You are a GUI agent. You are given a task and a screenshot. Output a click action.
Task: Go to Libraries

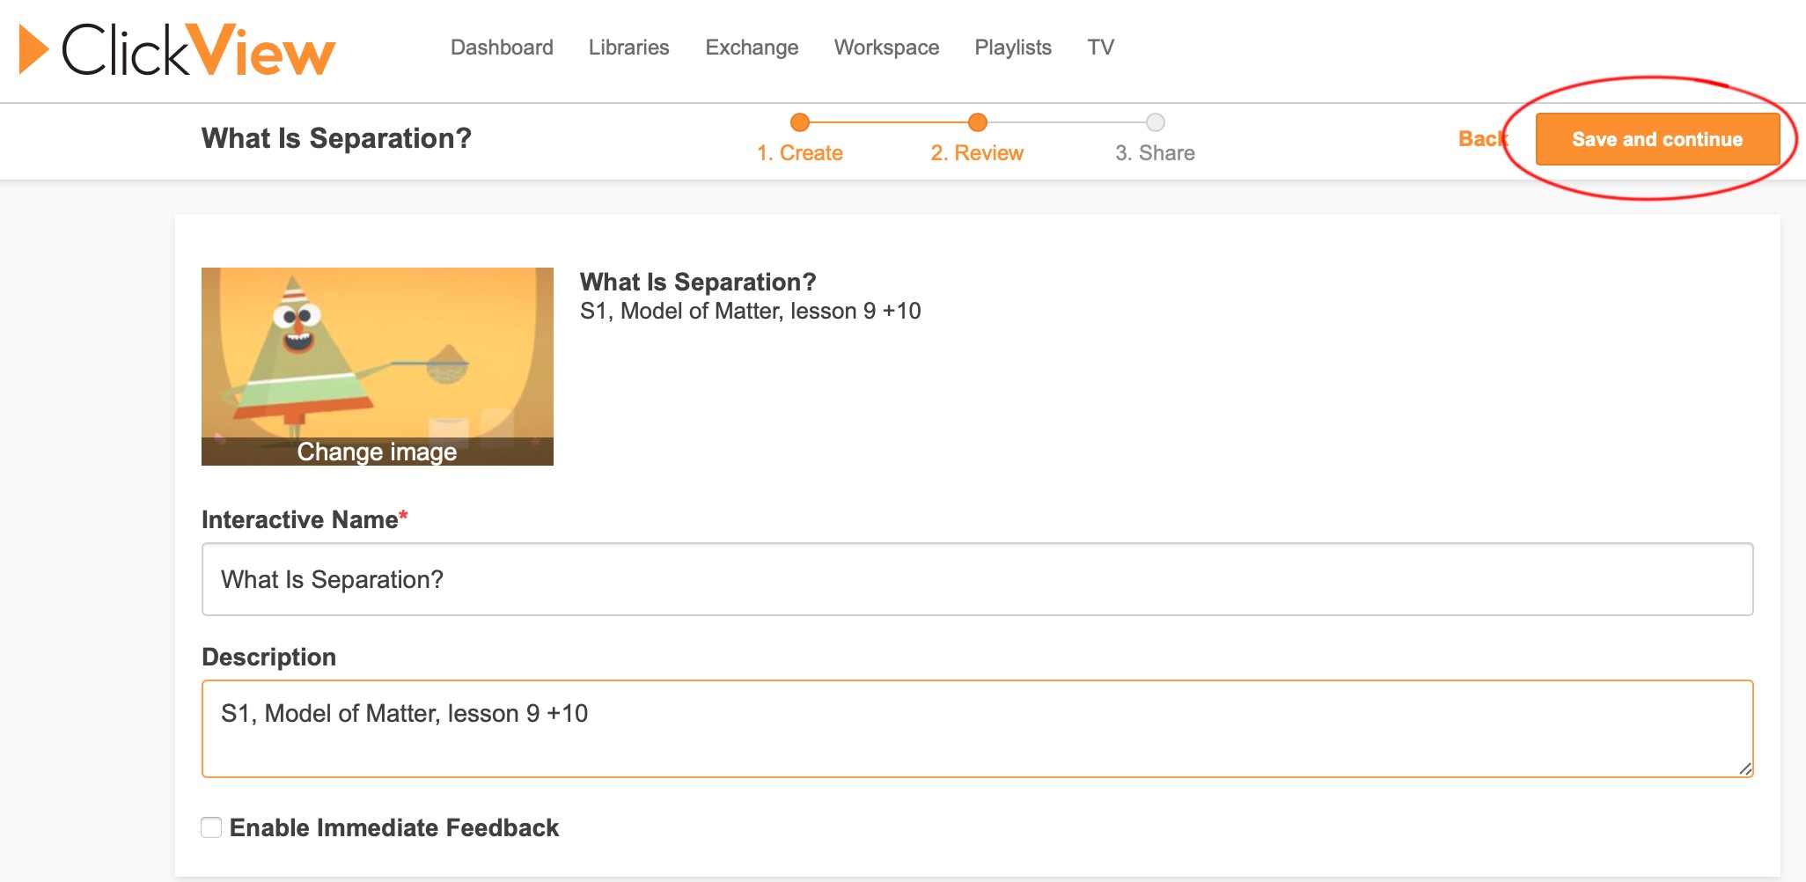(628, 48)
